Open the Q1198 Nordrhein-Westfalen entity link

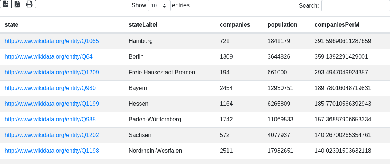tap(52, 151)
